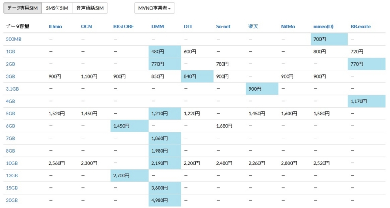Click the 2,560円 IIJmio price cell
The width and height of the screenshot is (390, 208).
[62, 163]
